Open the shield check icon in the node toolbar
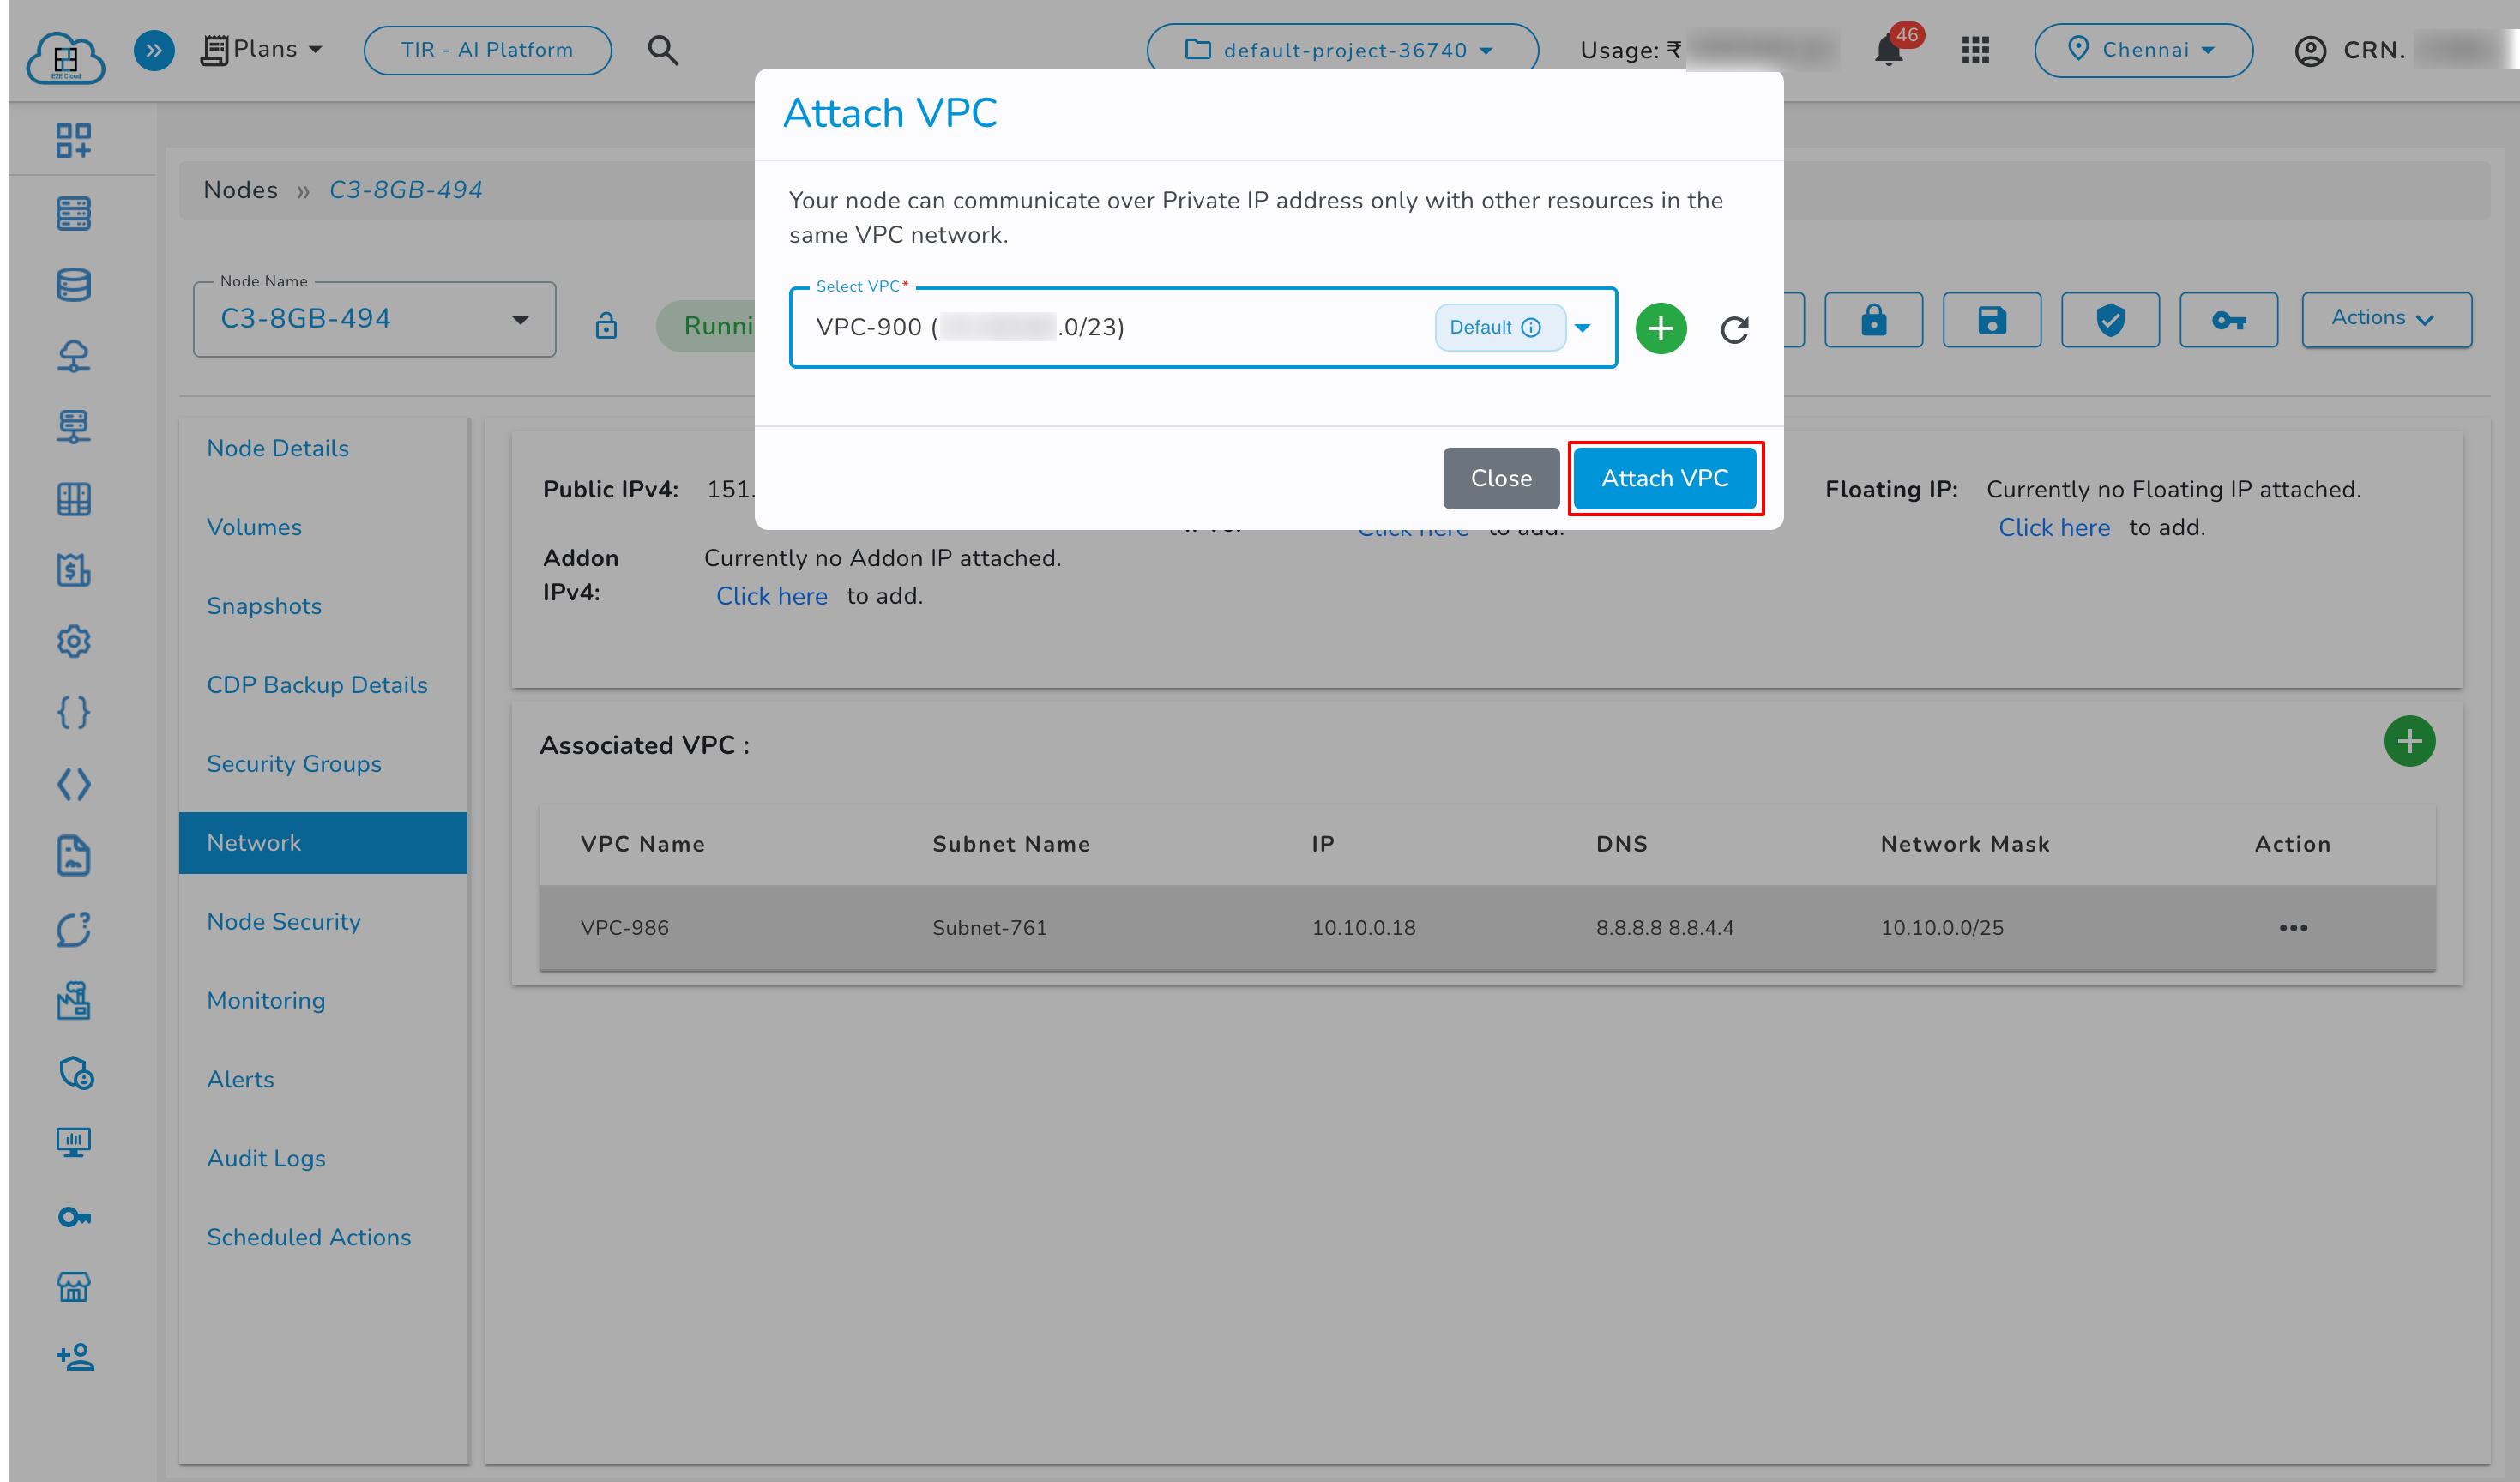 [2109, 320]
